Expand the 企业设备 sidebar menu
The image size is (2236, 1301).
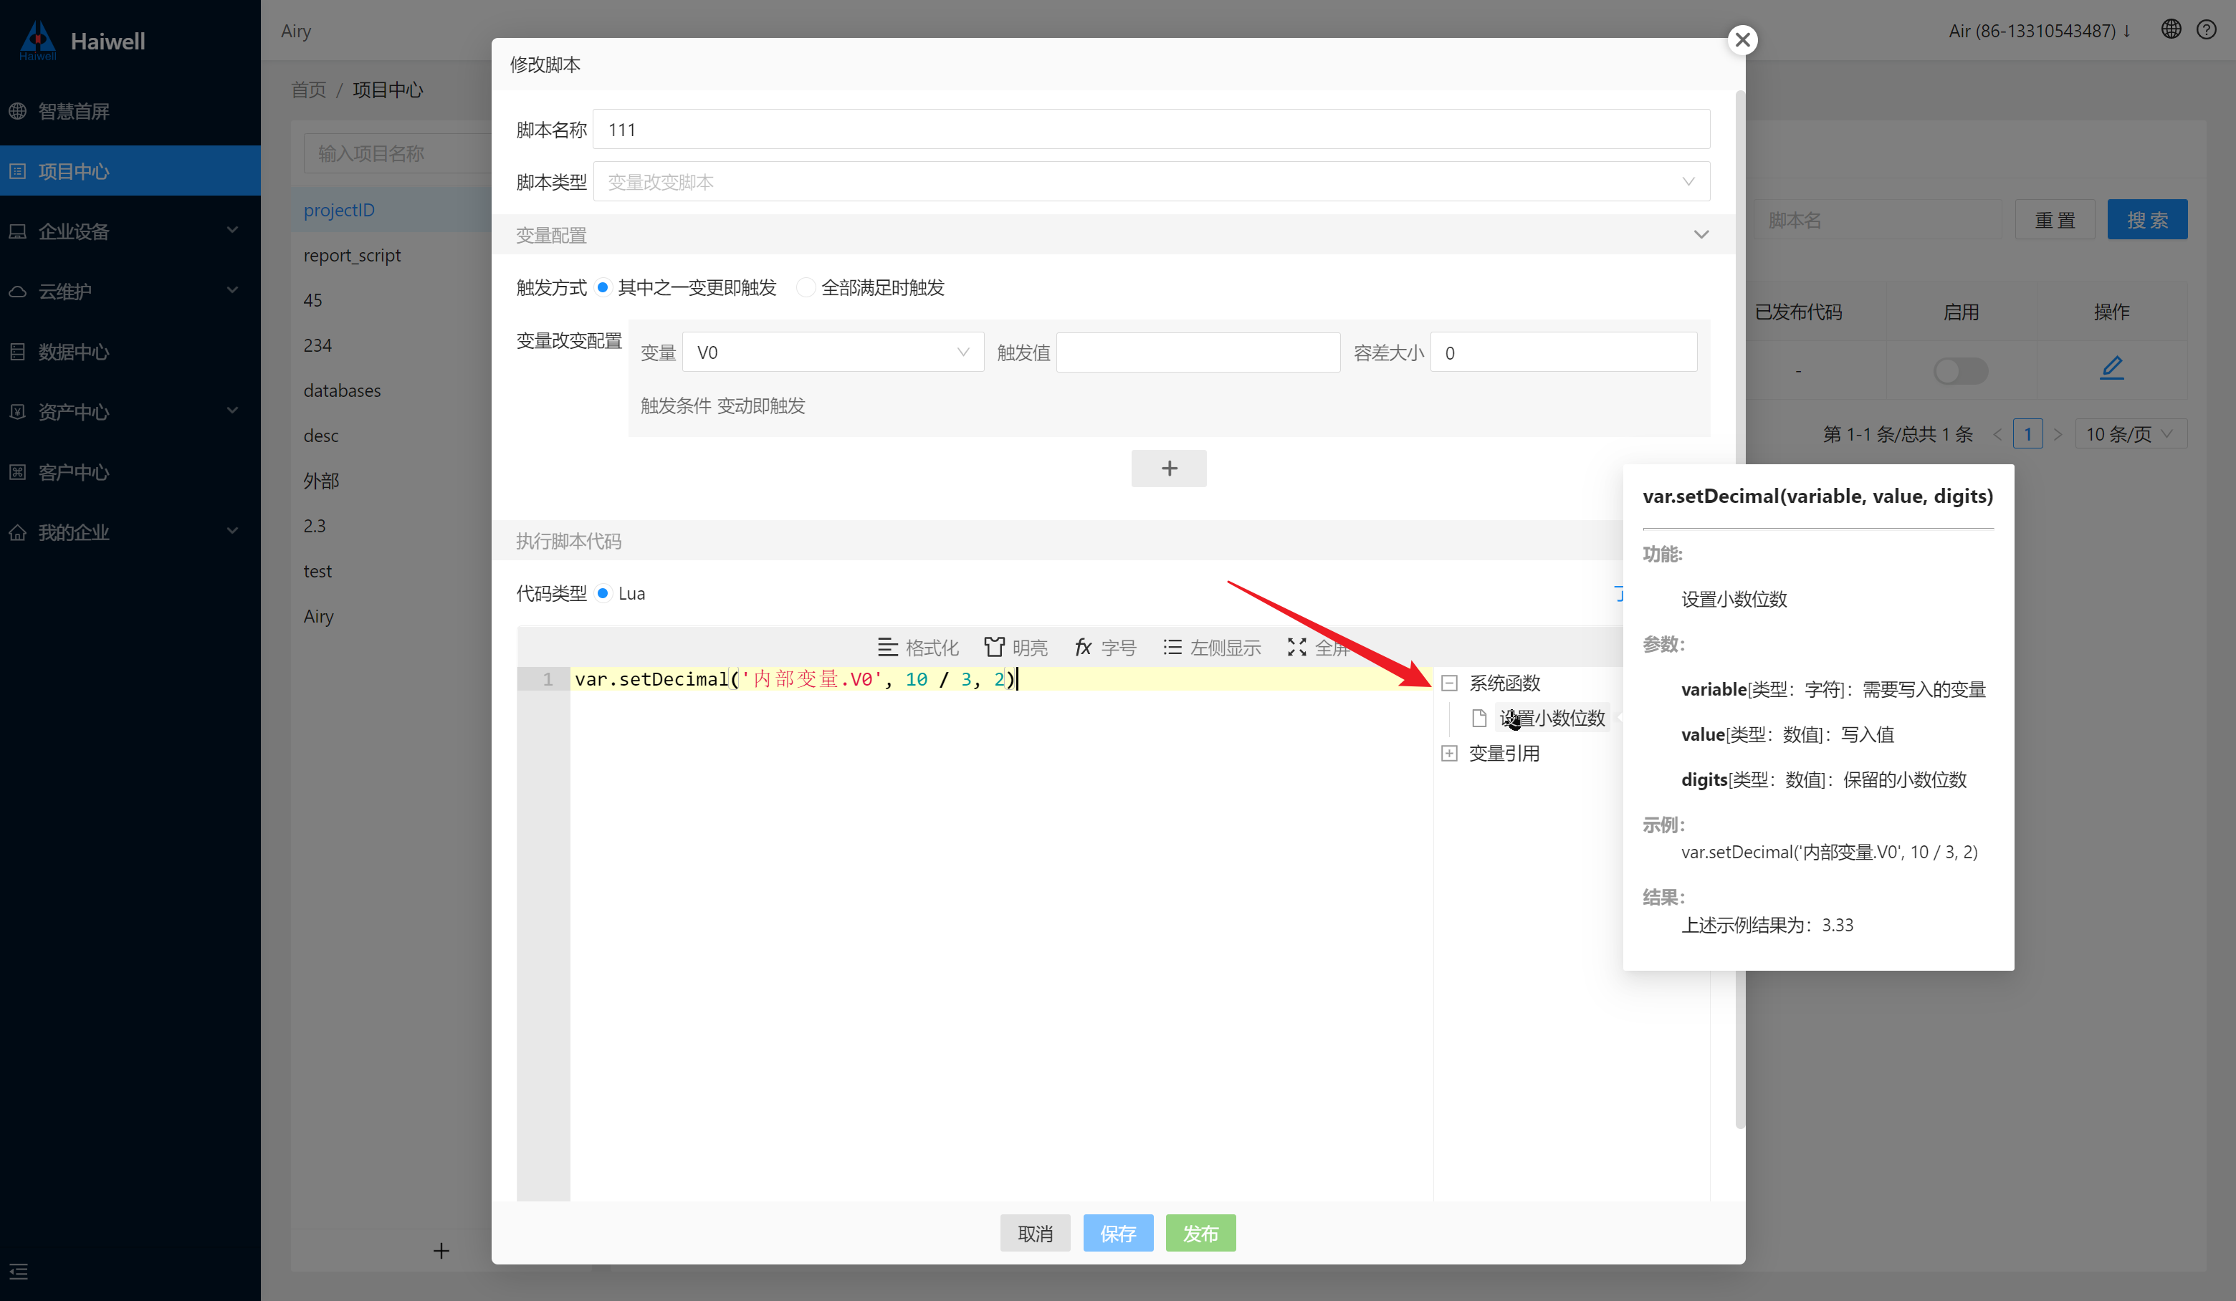click(x=130, y=231)
